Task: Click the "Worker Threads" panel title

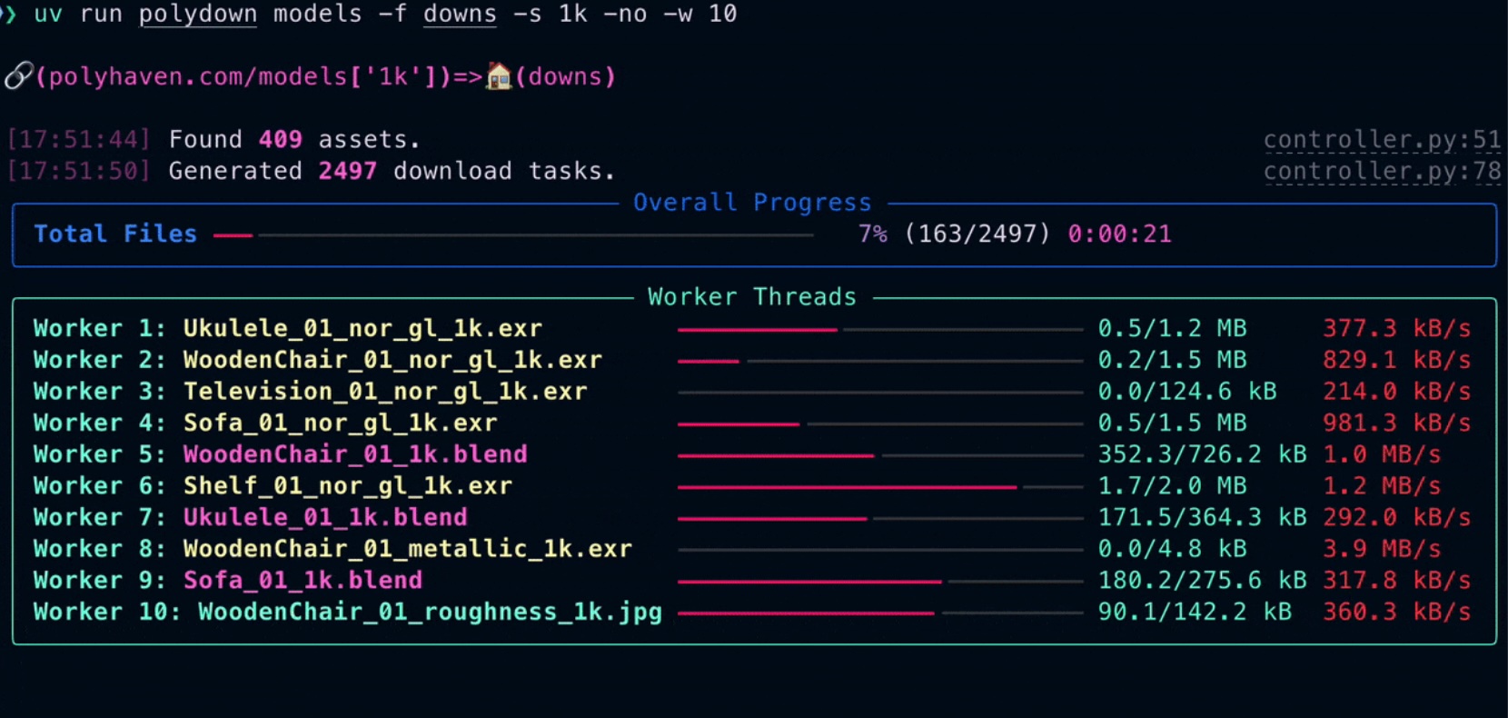Action: 752,297
